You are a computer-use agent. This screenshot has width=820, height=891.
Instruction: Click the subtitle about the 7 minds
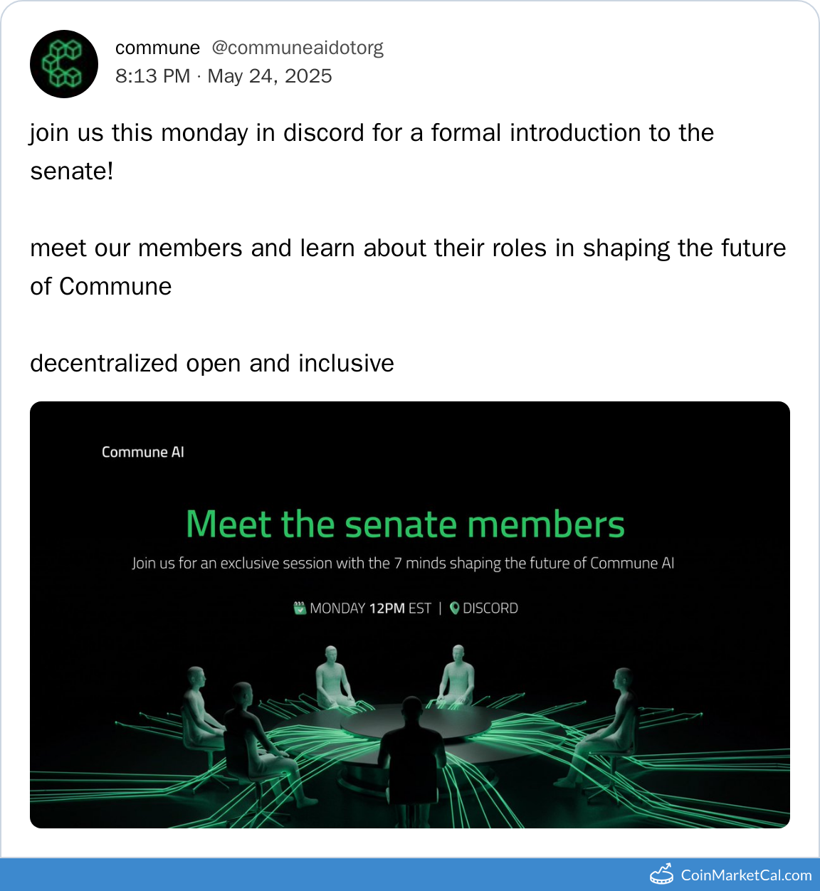(403, 564)
